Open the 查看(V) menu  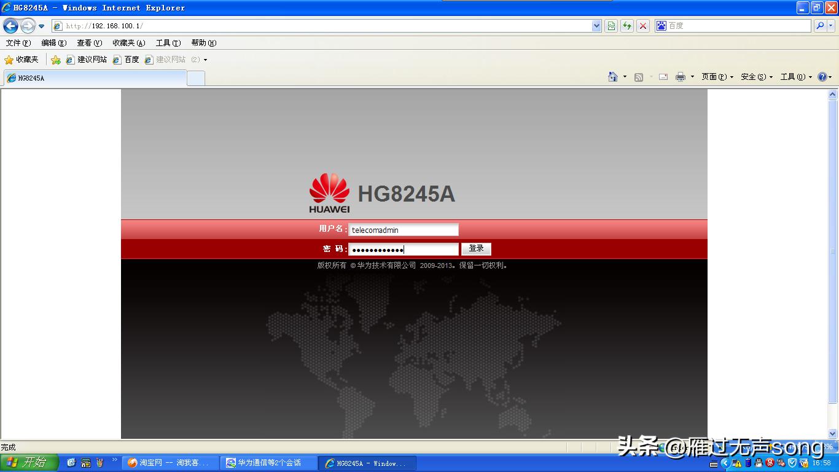90,43
